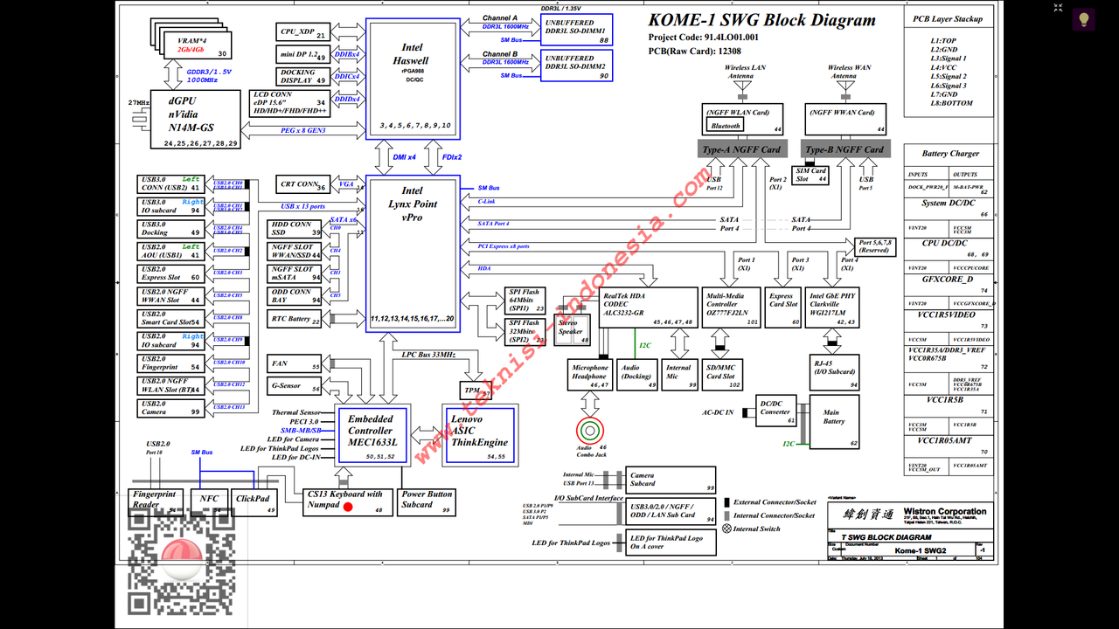Click the 'Express Card Slot' block
This screenshot has width=1119, height=629.
[784, 308]
